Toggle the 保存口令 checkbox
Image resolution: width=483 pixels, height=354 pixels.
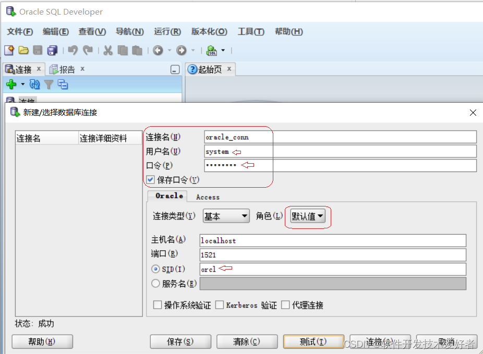pyautogui.click(x=150, y=179)
